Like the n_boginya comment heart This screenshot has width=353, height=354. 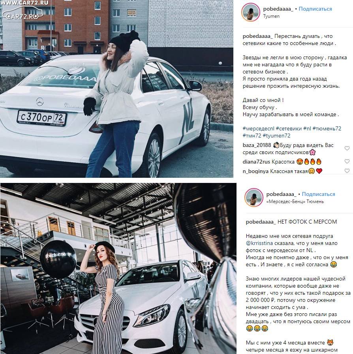[x=347, y=171]
